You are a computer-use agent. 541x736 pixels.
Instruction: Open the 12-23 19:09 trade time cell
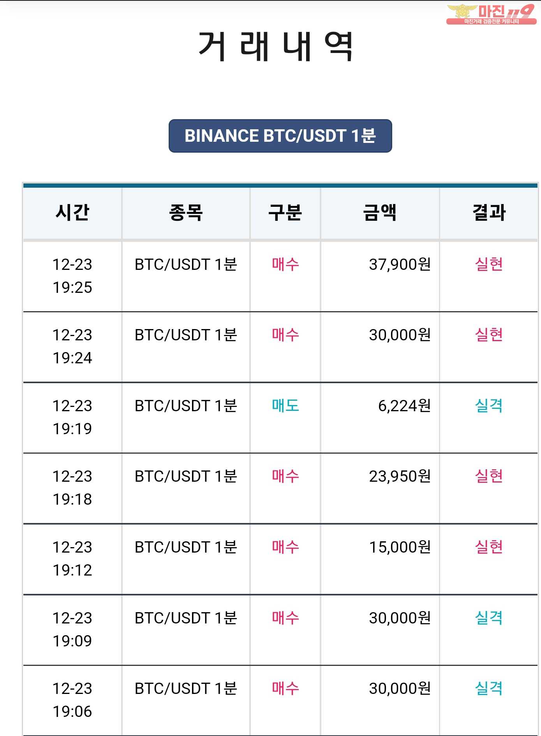72,630
